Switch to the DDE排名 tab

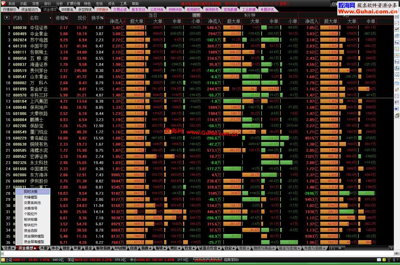[x=67, y=9]
